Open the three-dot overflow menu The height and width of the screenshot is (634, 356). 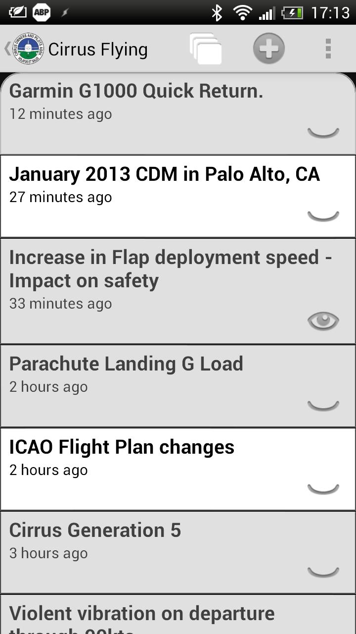[x=328, y=49]
